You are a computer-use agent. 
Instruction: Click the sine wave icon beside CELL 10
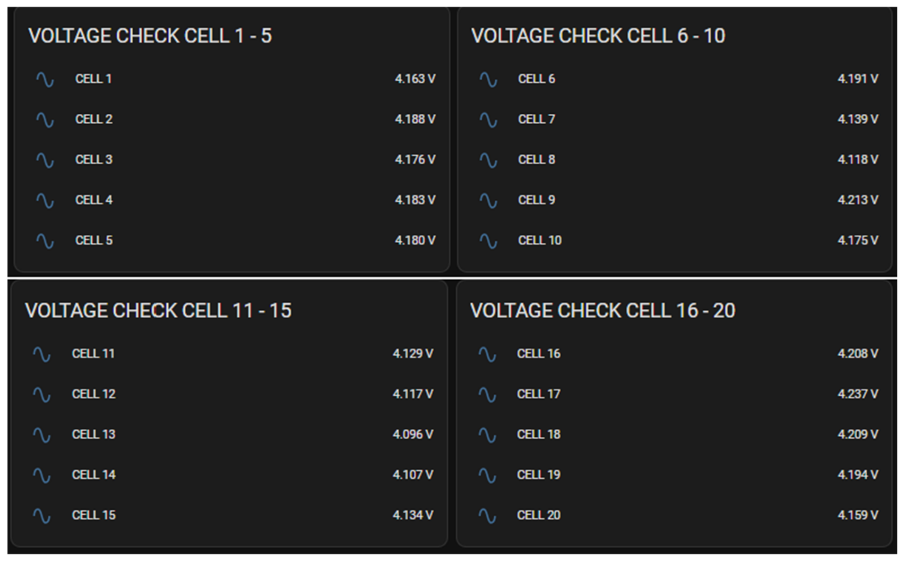click(x=488, y=241)
